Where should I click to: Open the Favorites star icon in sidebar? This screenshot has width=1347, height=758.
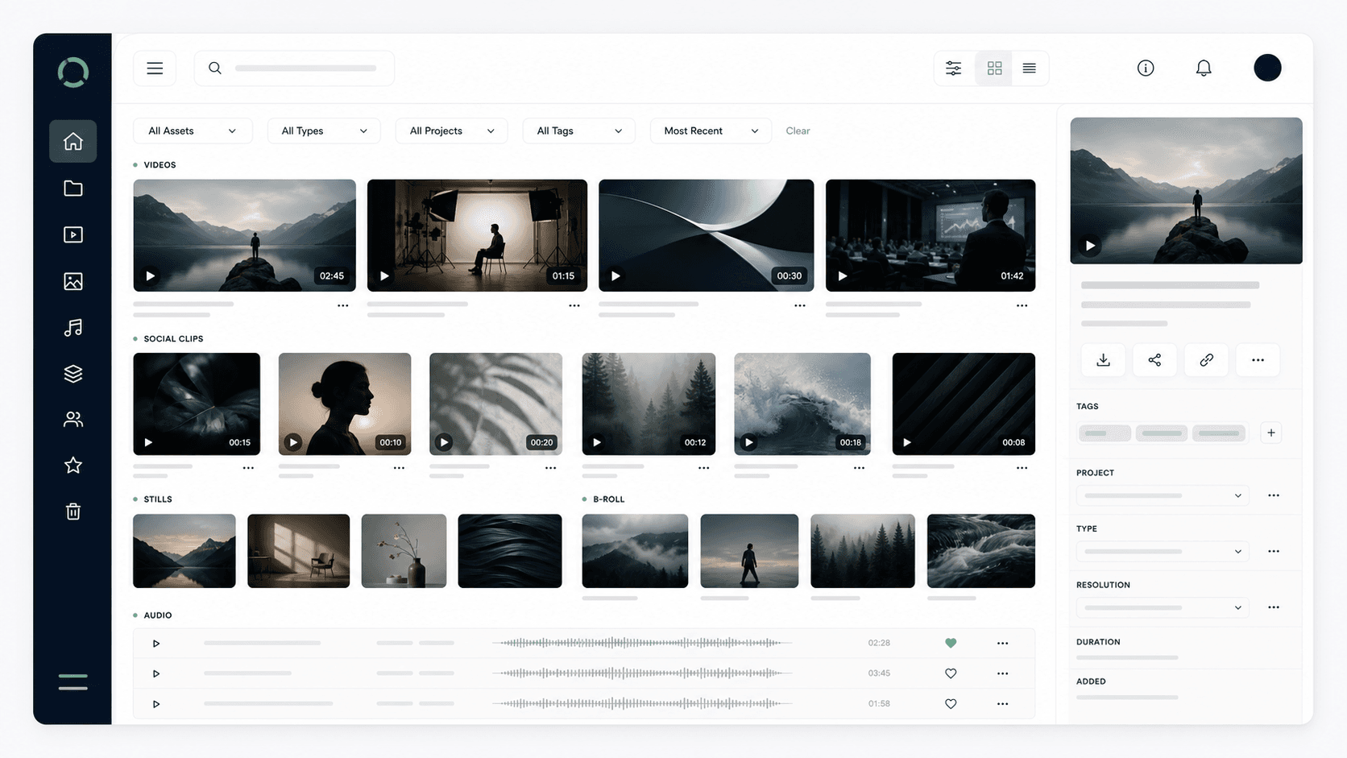(x=73, y=465)
